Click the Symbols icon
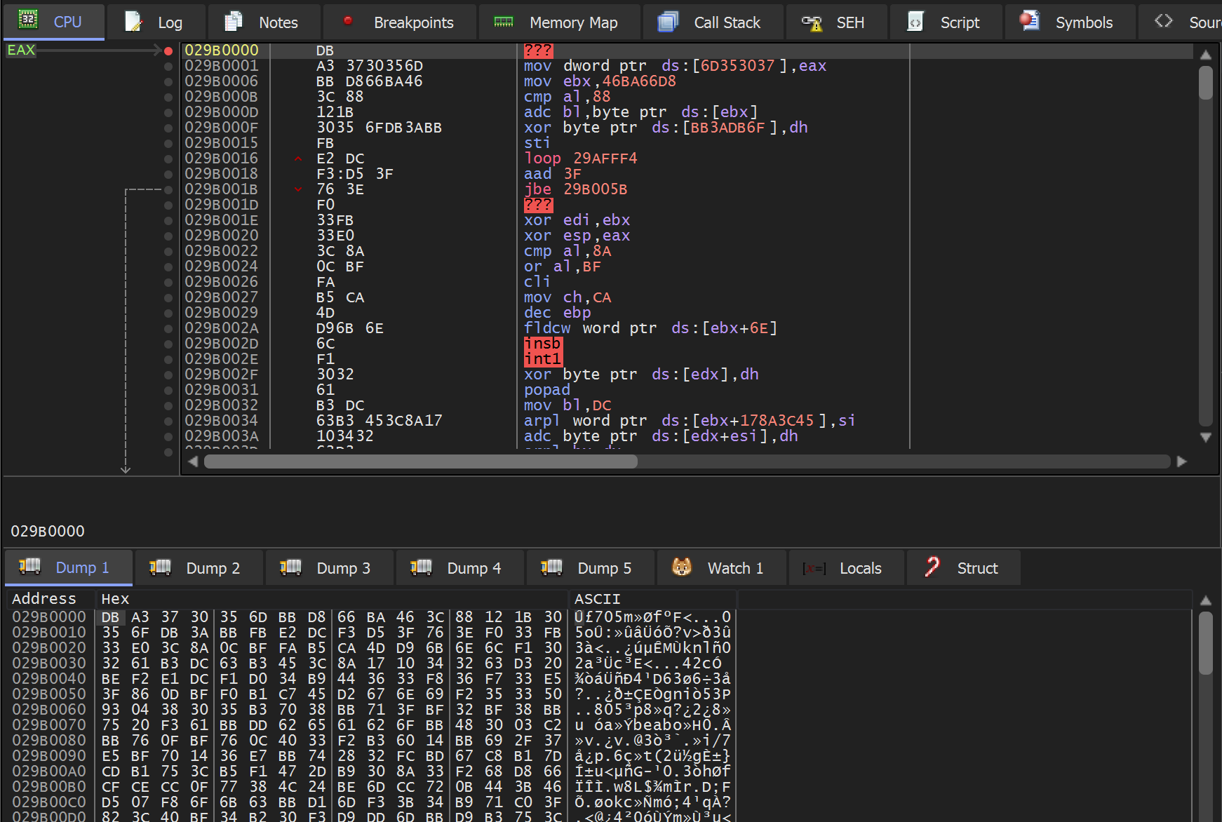This screenshot has height=822, width=1222. click(x=1030, y=21)
